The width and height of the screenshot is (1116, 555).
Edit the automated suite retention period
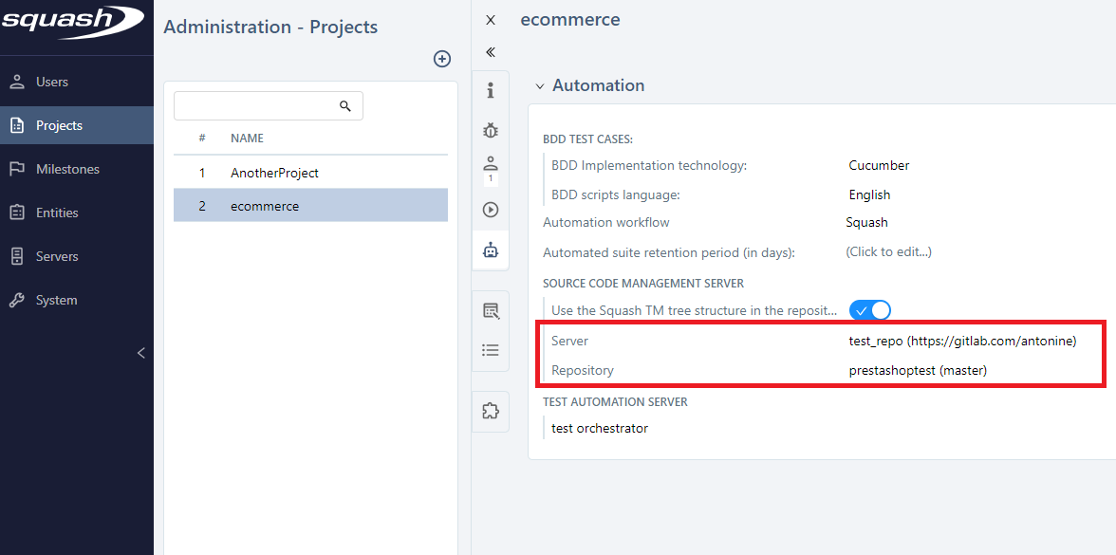(888, 251)
